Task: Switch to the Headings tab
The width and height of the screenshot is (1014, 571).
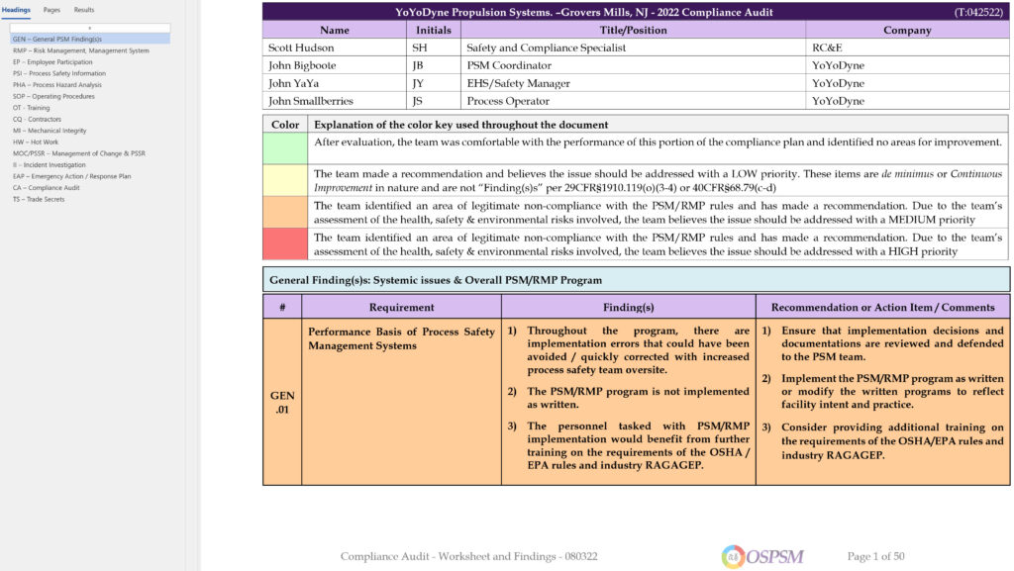Action: click(16, 10)
